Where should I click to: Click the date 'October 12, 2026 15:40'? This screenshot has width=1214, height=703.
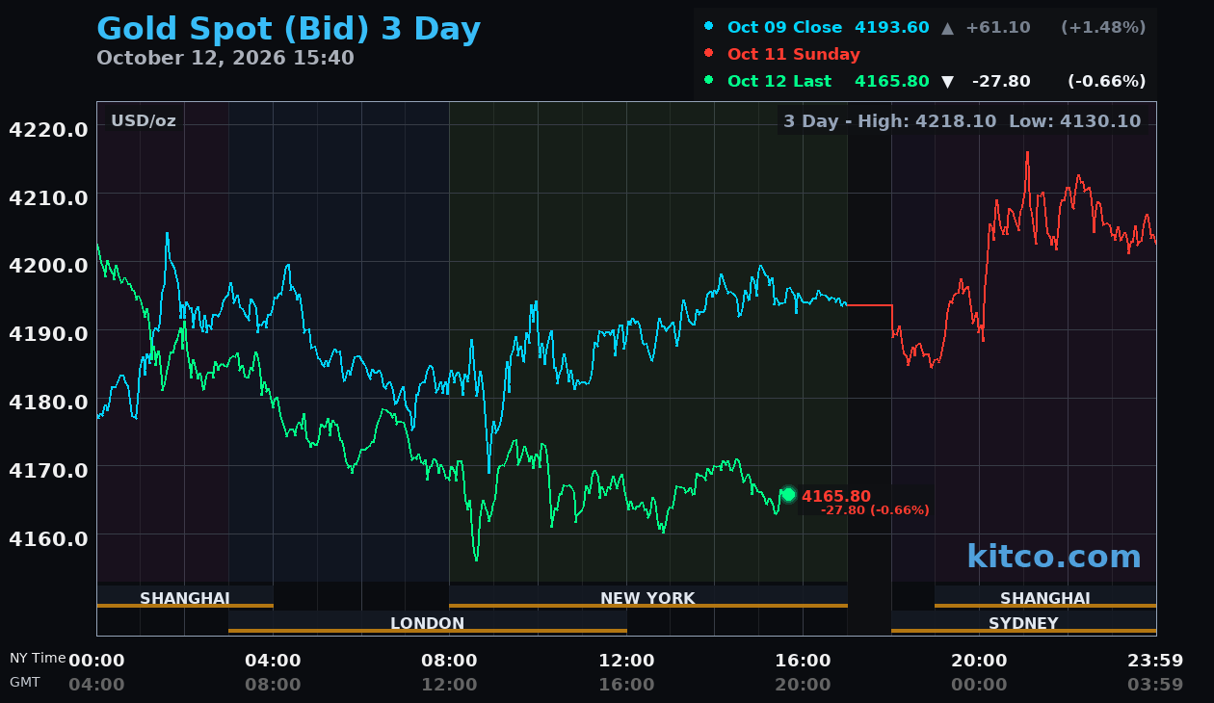coord(225,58)
